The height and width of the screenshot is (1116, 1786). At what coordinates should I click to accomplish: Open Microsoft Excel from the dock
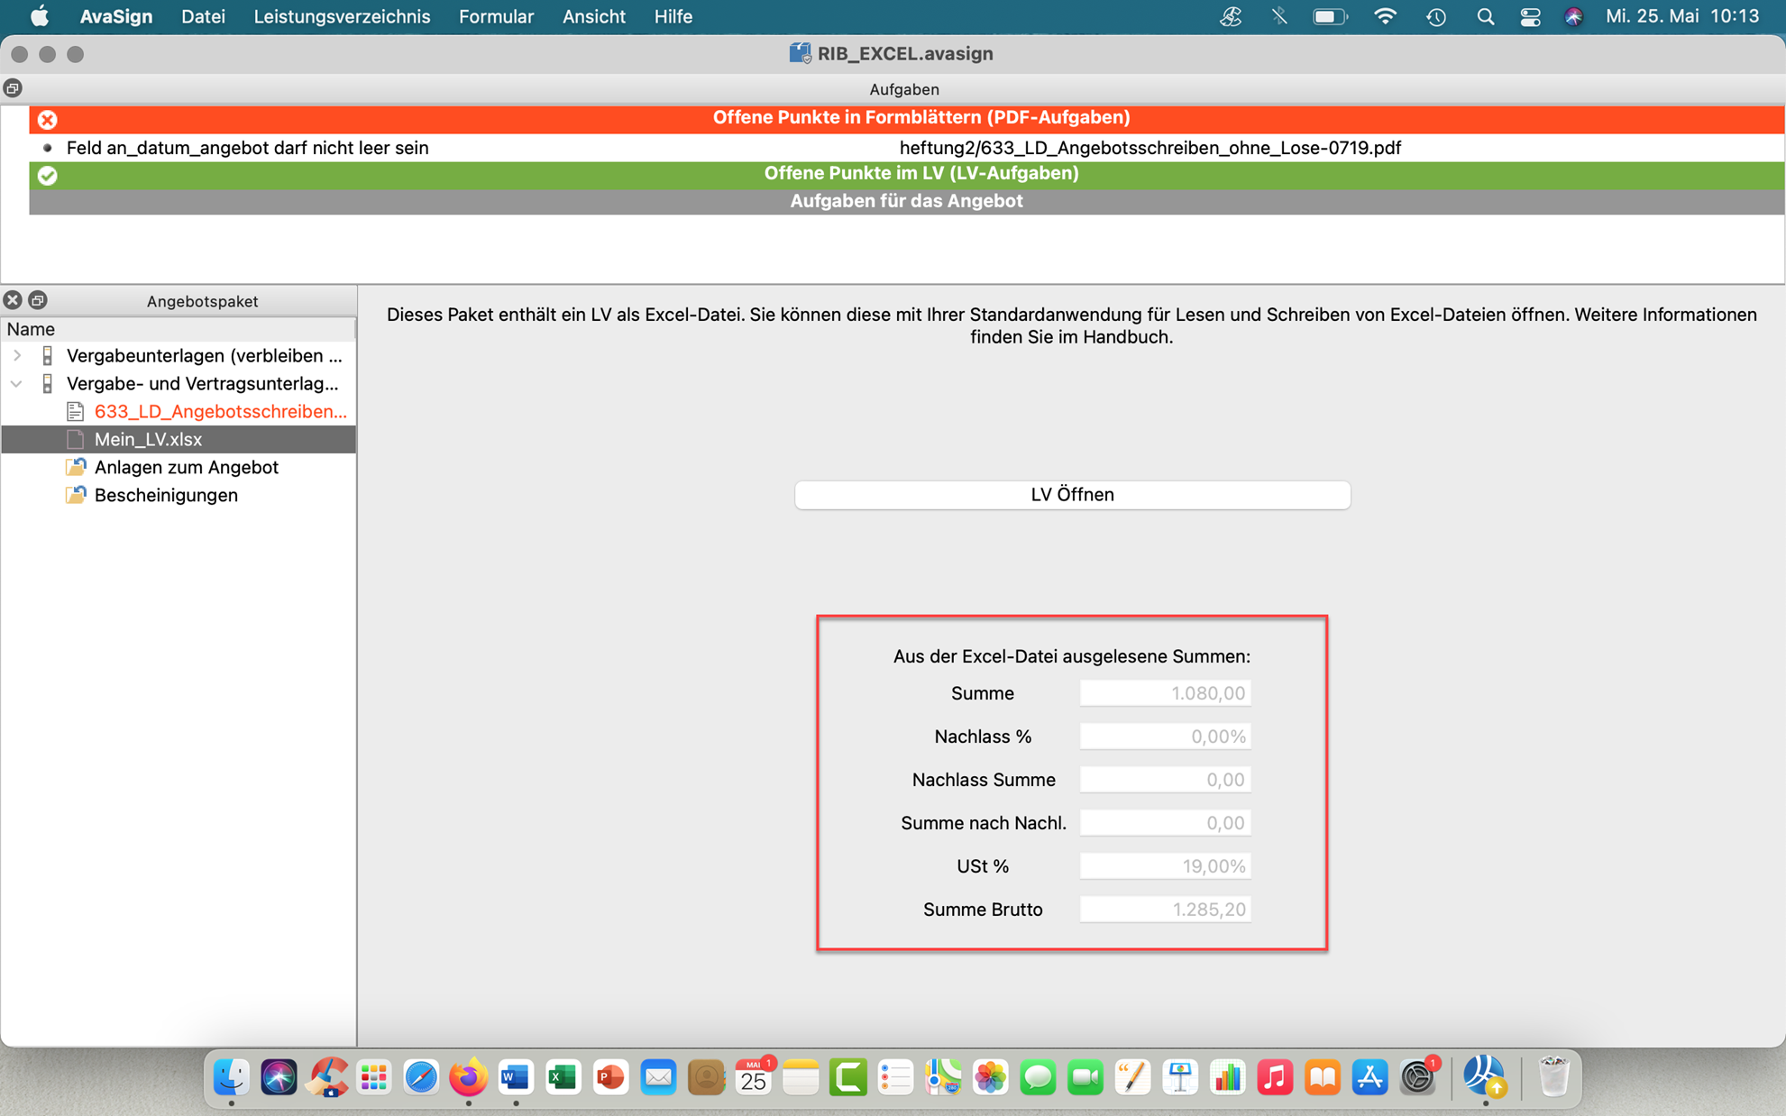tap(563, 1077)
